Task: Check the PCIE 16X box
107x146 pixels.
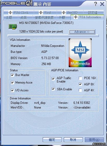Action: pos(80,78)
